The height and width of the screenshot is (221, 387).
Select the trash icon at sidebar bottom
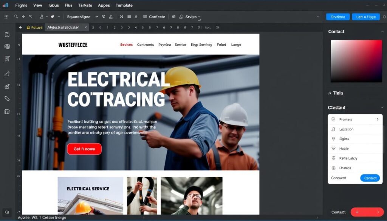6,112
